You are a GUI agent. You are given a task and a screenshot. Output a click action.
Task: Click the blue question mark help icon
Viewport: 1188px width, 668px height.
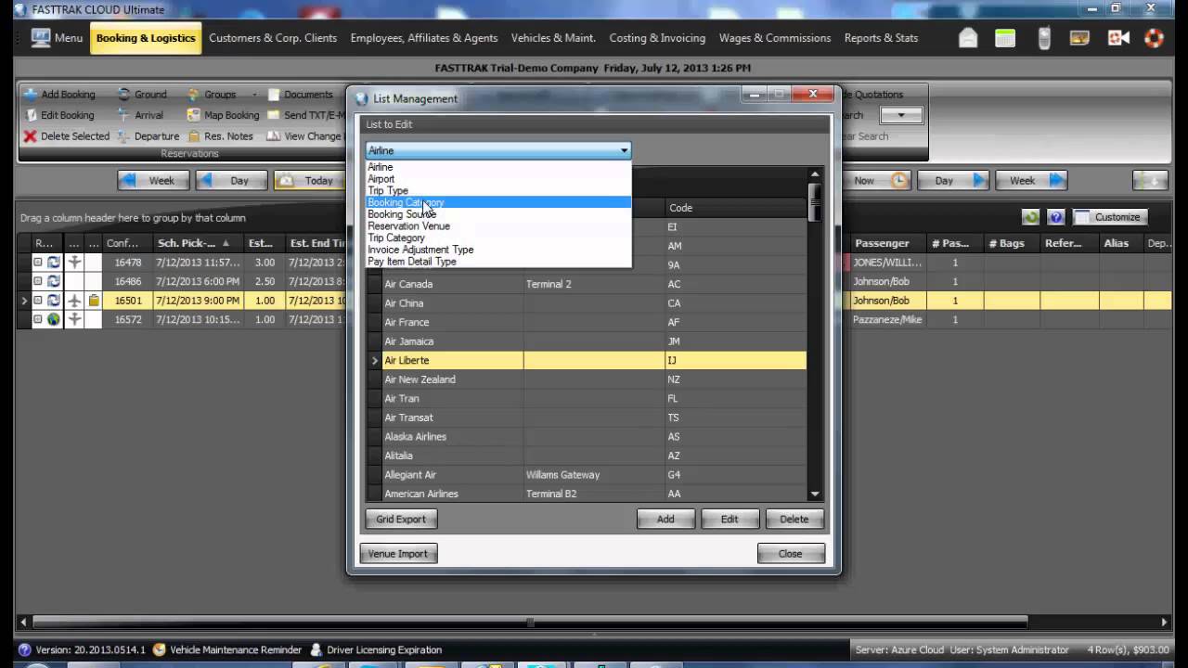coord(1056,217)
